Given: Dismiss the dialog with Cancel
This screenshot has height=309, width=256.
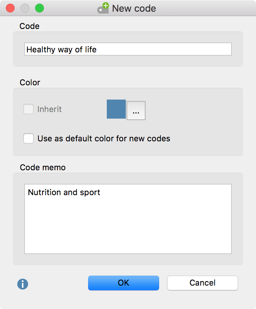Looking at the screenshot, I should tap(203, 283).
